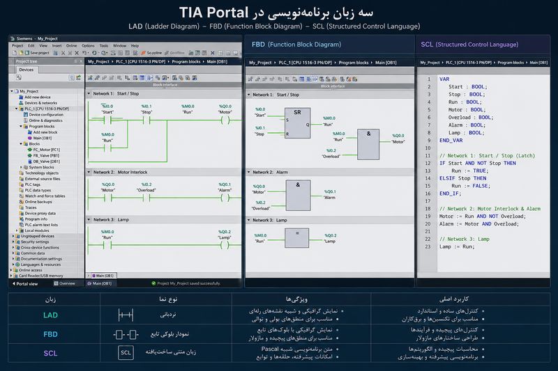Click SCL line "Lamp := Run;"
The image size is (558, 371).
pos(457,246)
